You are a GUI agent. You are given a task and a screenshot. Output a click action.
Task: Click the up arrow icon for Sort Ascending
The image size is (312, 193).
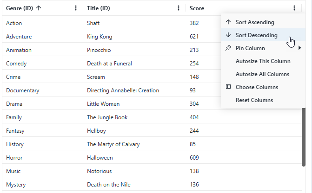click(x=228, y=22)
